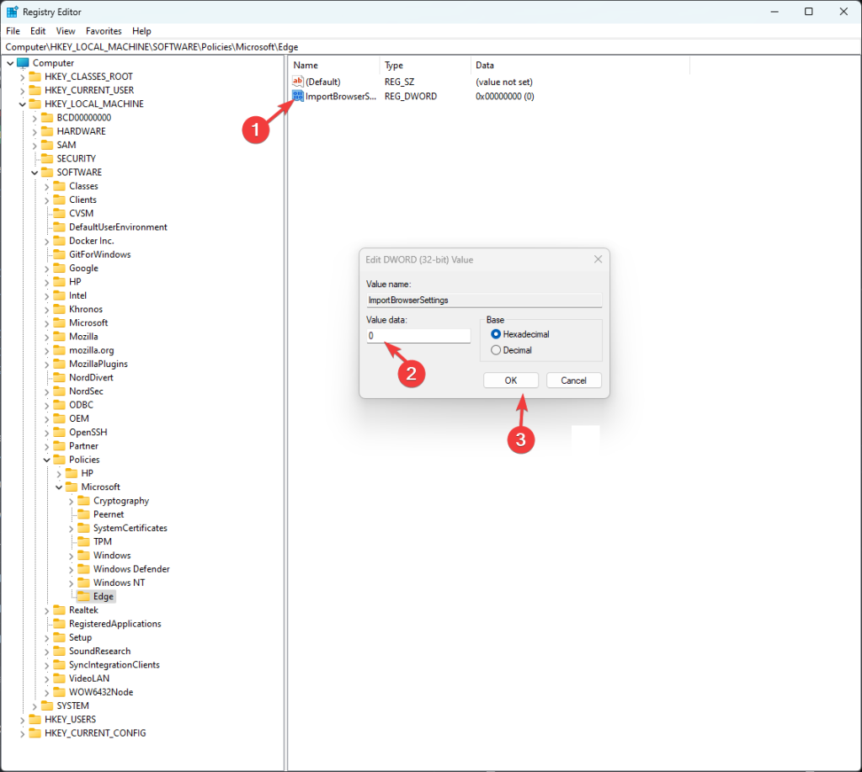Select the SyncIntegrationClients tree key

tap(114, 665)
